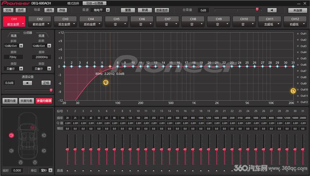Mute the master volume speaker button
This screenshot has width=310, height=176.
[x=272, y=10]
